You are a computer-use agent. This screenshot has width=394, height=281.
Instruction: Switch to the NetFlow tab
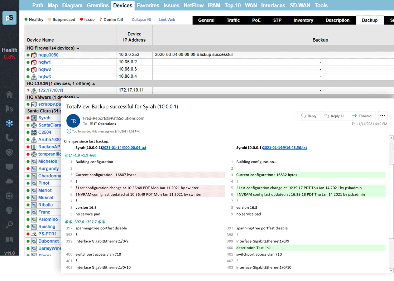pyautogui.click(x=193, y=5)
